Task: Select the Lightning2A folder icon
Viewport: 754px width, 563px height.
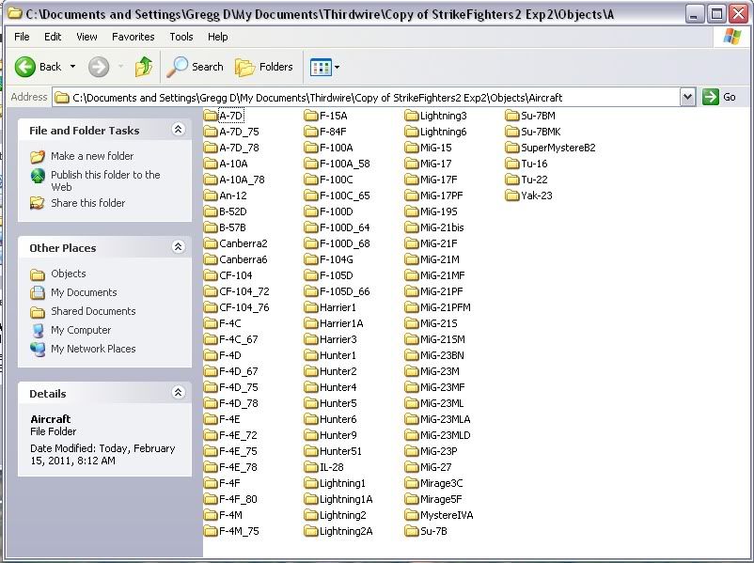Action: click(310, 531)
